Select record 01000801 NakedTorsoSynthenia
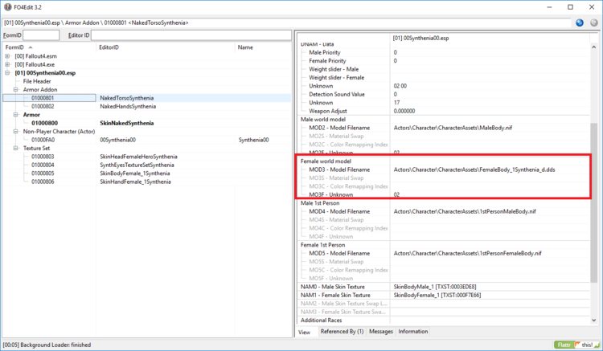The image size is (603, 351). click(147, 98)
